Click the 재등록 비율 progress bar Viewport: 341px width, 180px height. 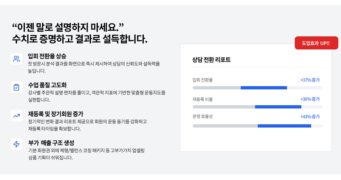click(x=257, y=107)
